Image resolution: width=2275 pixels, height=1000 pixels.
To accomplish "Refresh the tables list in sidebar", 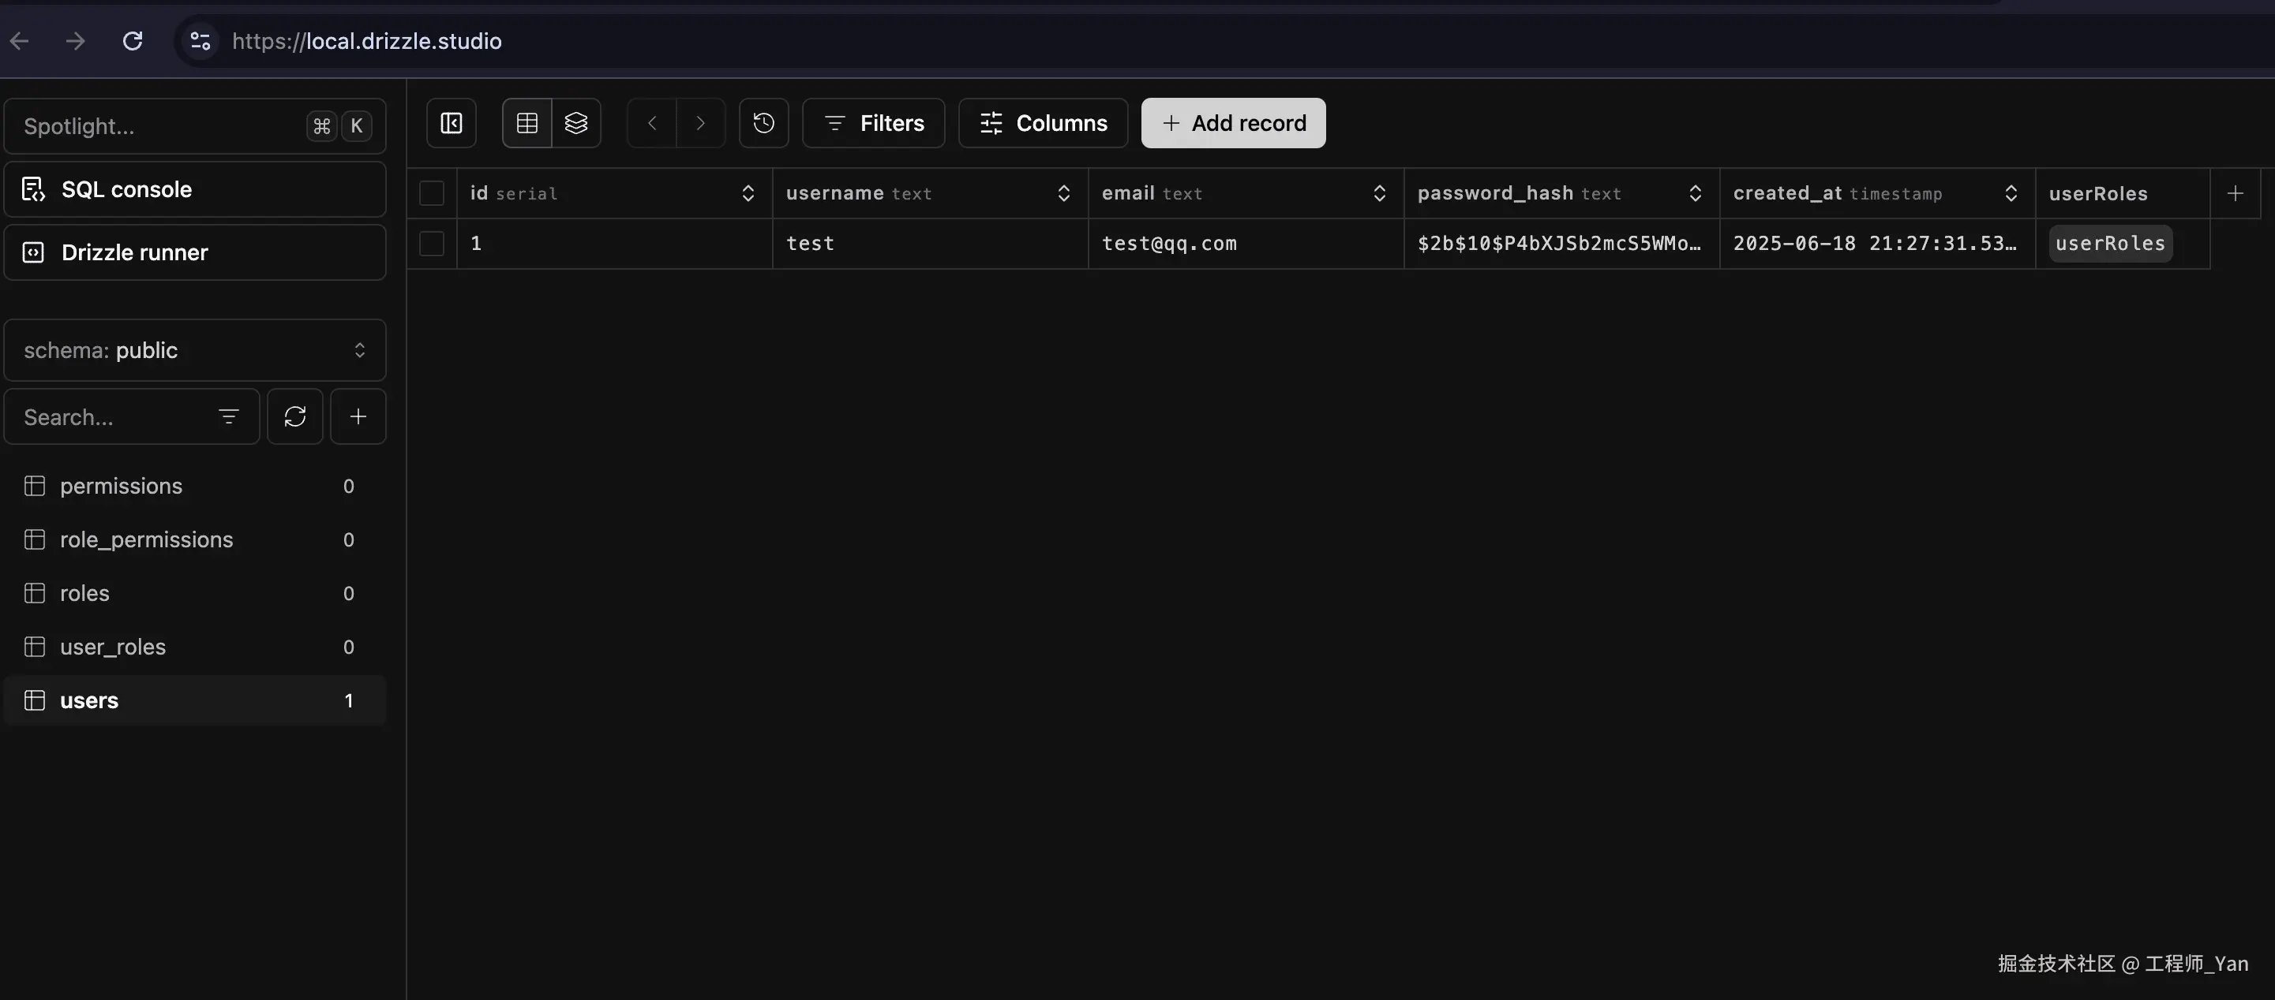I will [x=295, y=416].
